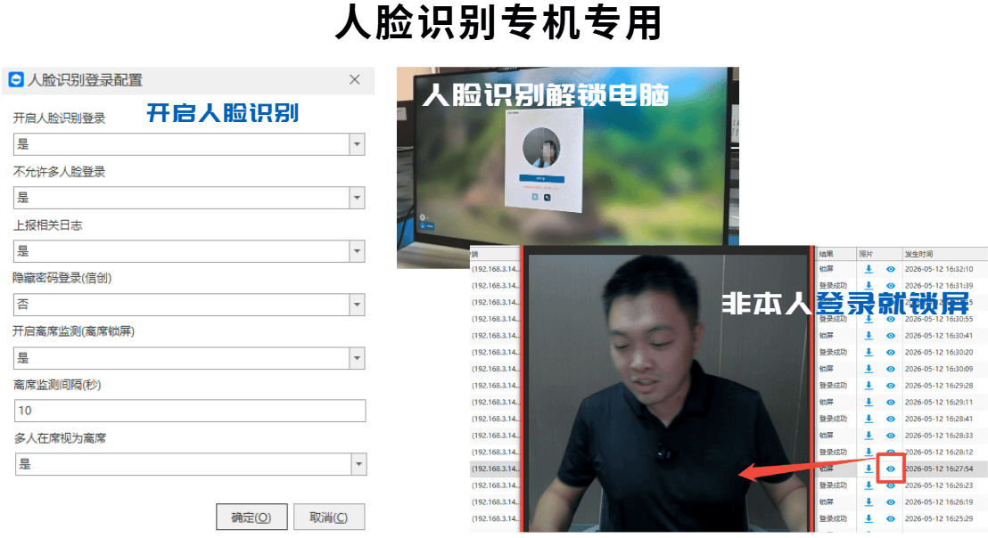This screenshot has width=988, height=538.
Task: View photo of the 16:32:10 record
Action: point(890,269)
